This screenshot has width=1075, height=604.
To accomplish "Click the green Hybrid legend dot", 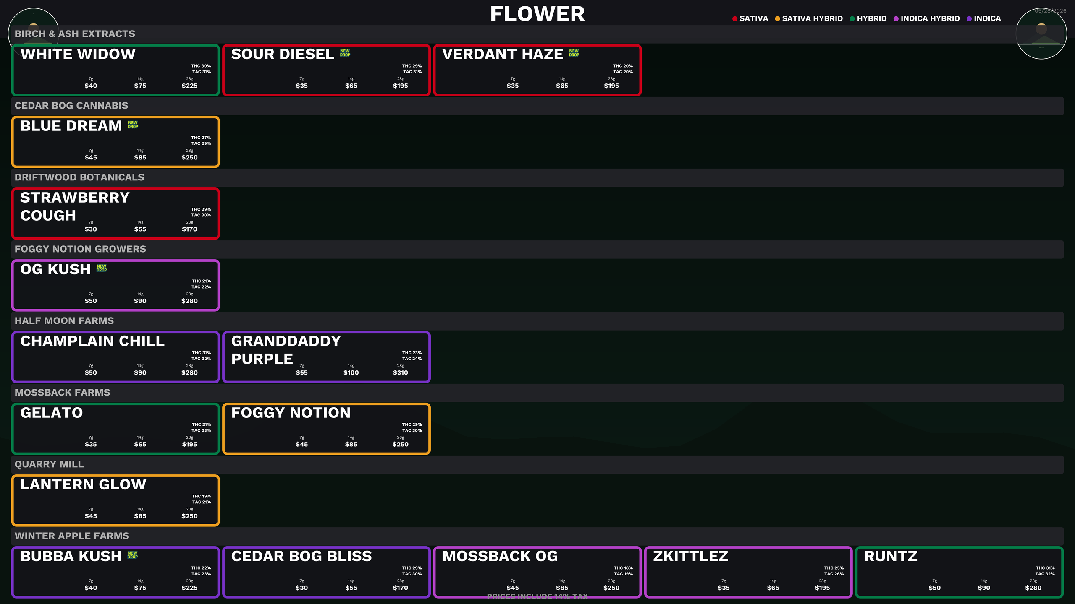I will click(x=852, y=18).
